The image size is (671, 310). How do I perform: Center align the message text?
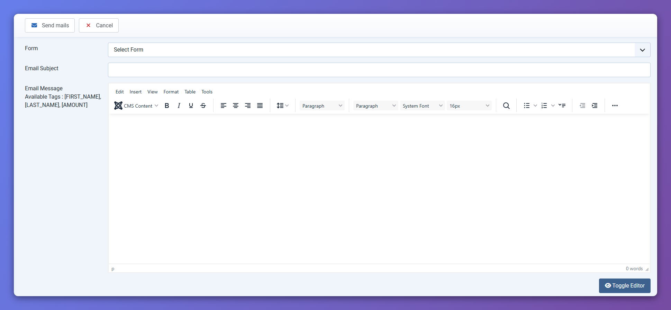[236, 106]
